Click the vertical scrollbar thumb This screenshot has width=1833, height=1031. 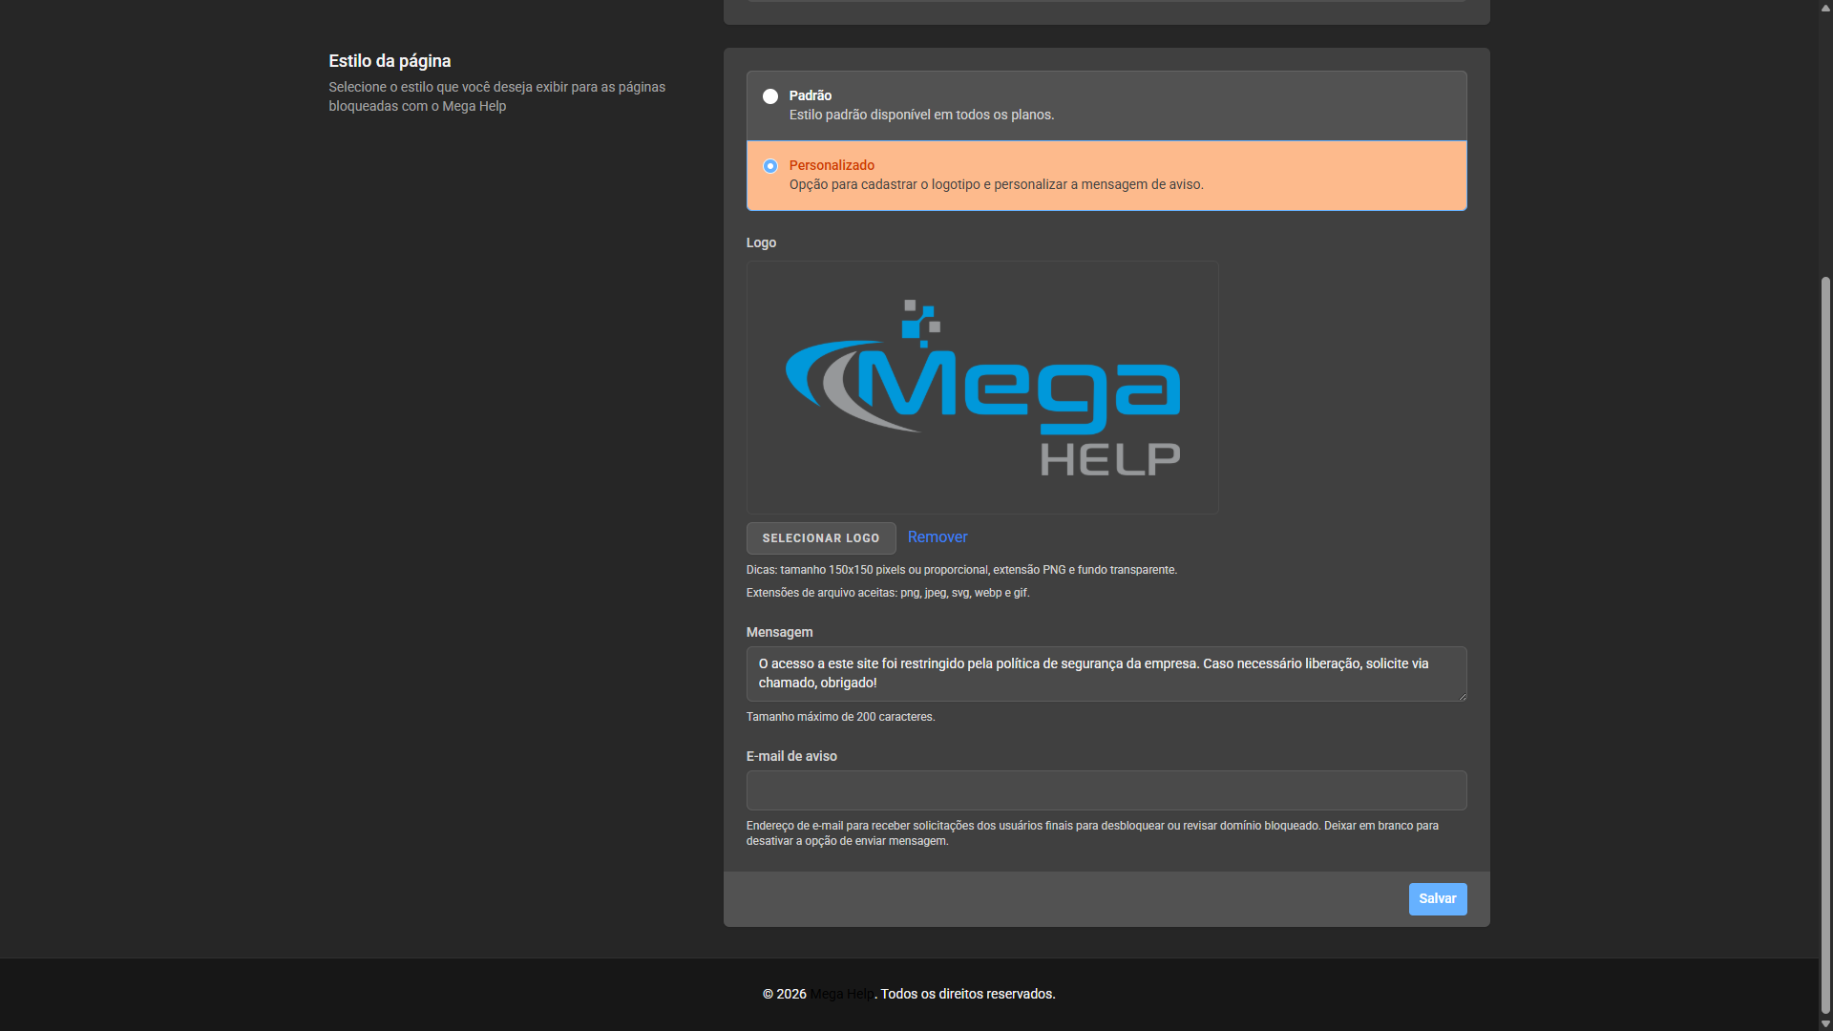point(1825,645)
